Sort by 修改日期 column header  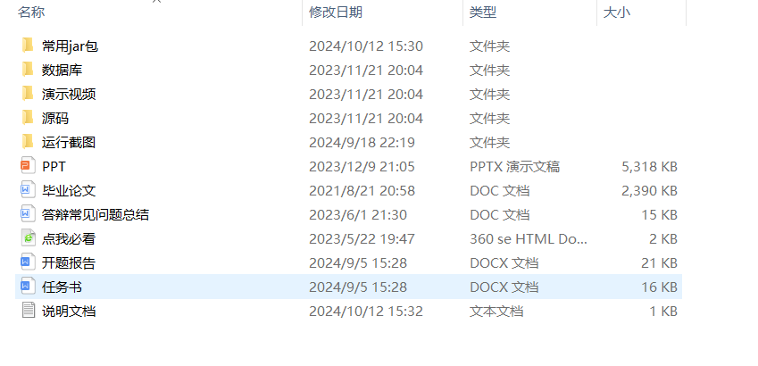click(x=336, y=12)
